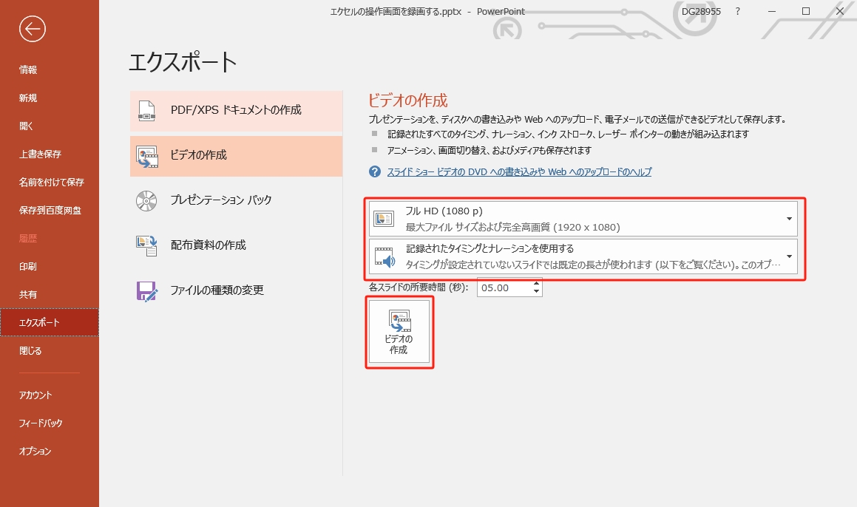Click the monitor icon beside Full HD option
Image resolution: width=857 pixels, height=507 pixels.
click(383, 218)
